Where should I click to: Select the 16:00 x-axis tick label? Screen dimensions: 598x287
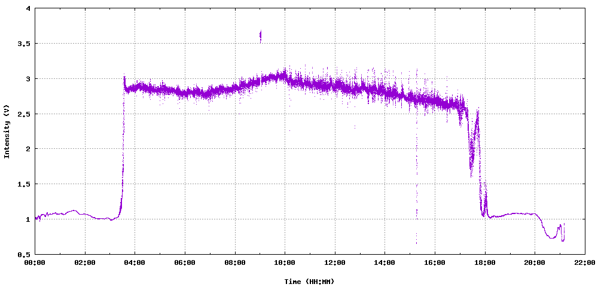tap(435, 262)
